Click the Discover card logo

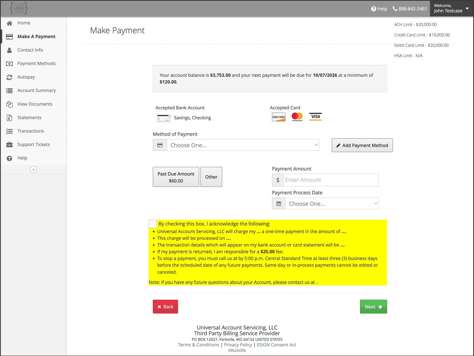pyautogui.click(x=279, y=117)
